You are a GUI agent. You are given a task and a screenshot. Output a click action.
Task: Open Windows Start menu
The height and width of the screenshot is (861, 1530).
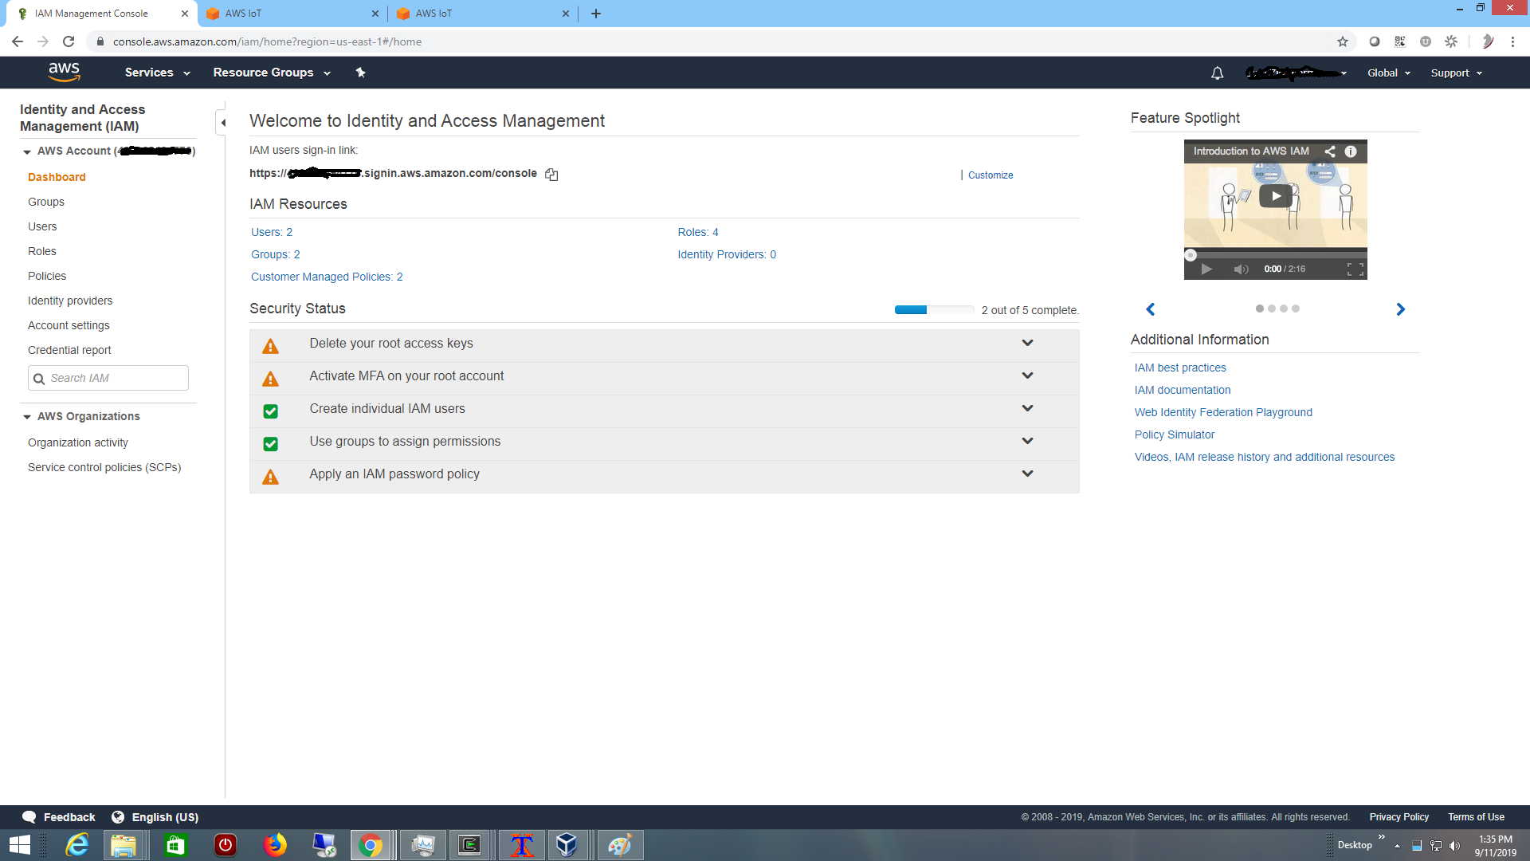(x=20, y=845)
